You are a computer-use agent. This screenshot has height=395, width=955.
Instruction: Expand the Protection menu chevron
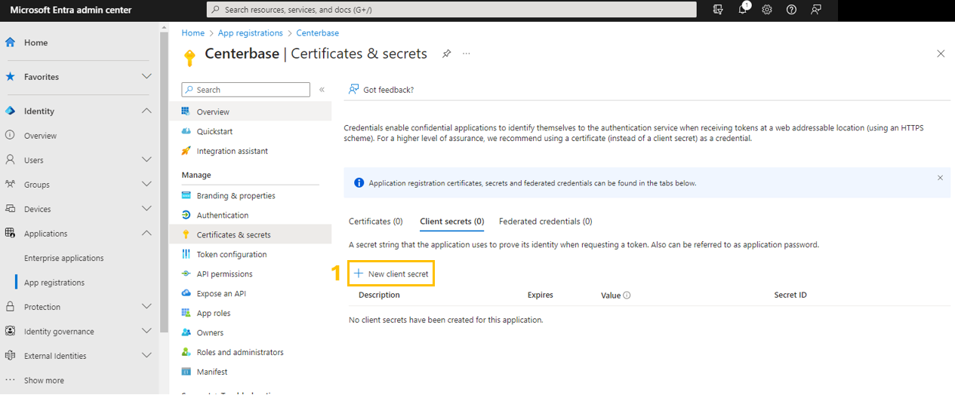click(146, 307)
